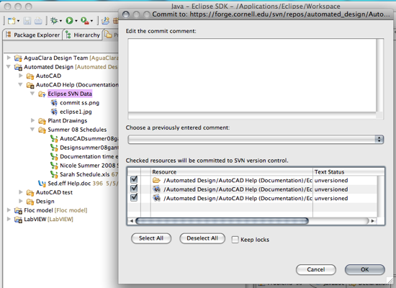Click the Deselect All button

(x=202, y=238)
